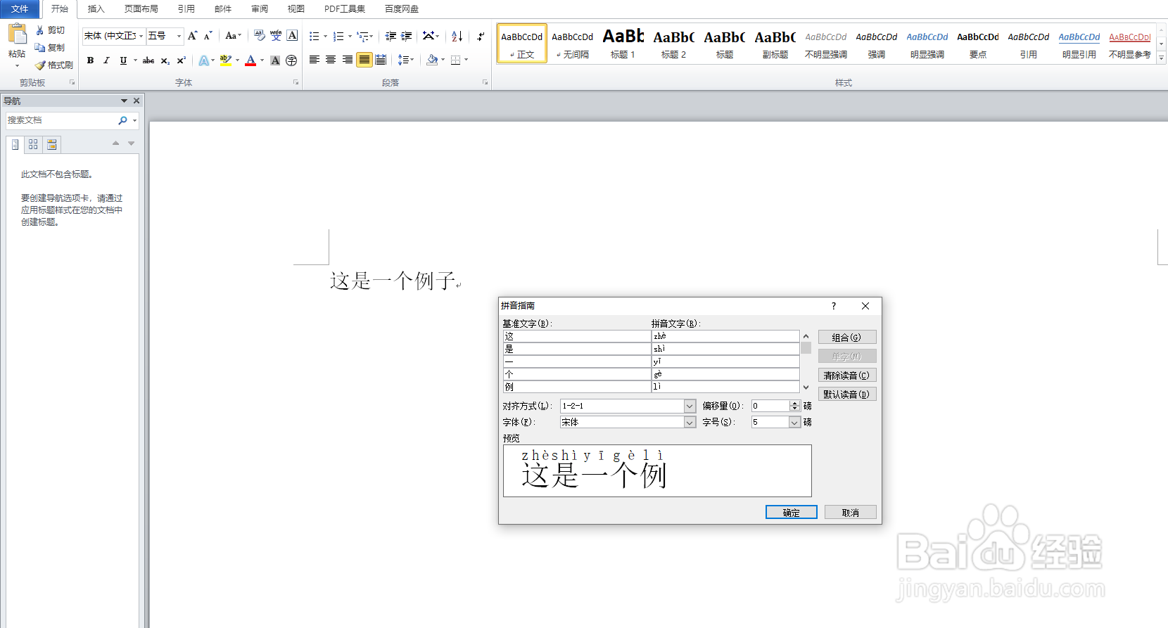Clear formatting with the eraser icon

pyautogui.click(x=260, y=36)
